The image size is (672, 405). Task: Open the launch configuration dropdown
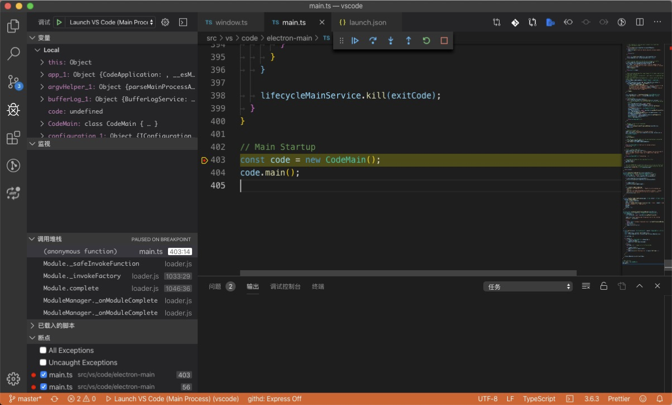click(x=111, y=22)
